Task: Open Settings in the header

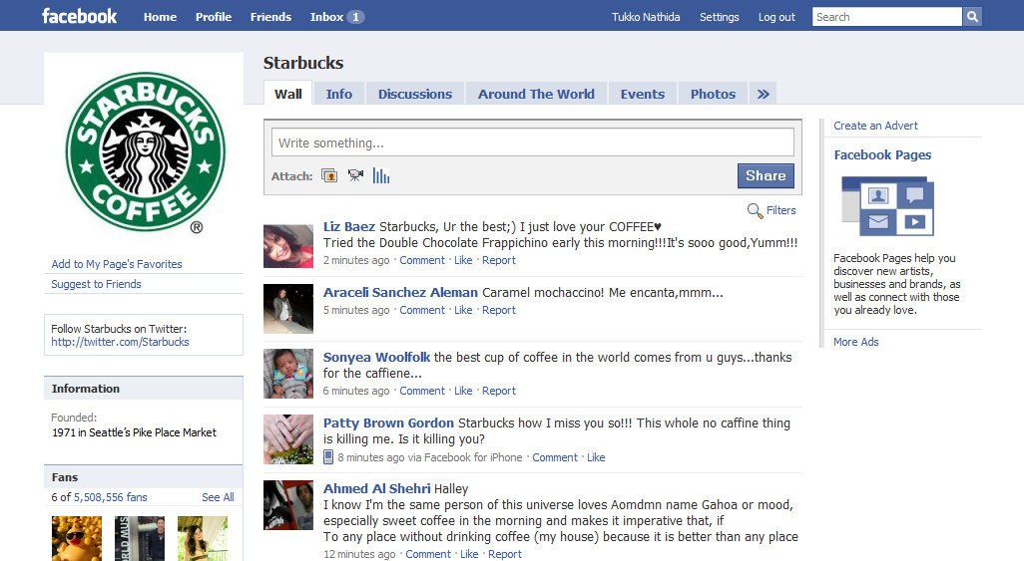Action: point(719,17)
